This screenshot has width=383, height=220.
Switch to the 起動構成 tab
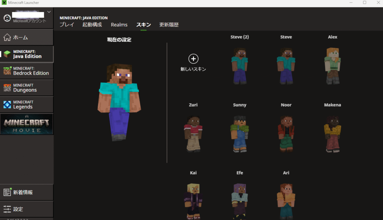coord(92,25)
